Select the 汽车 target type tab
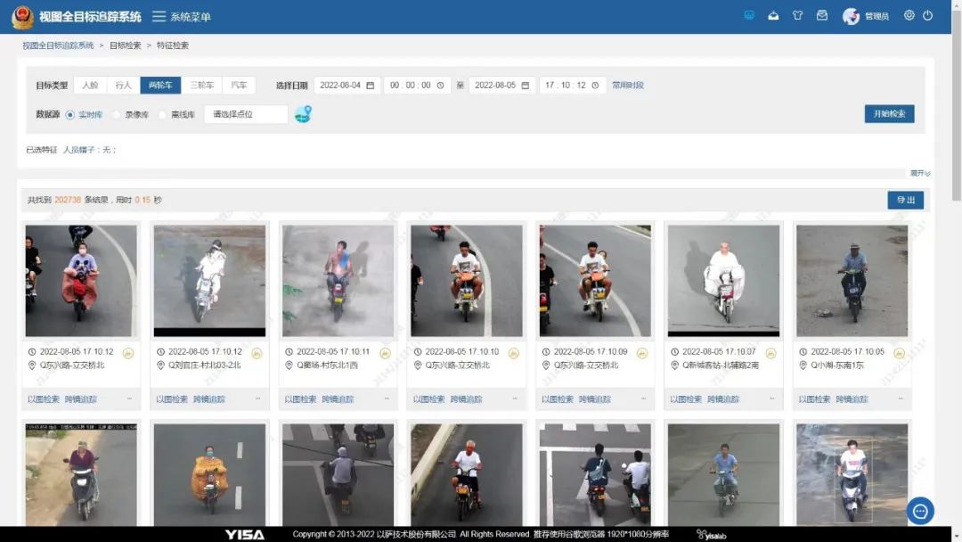 239,86
